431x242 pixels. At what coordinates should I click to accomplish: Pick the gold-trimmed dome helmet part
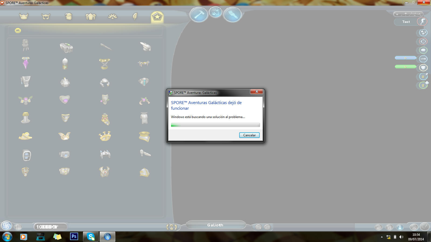[144, 172]
